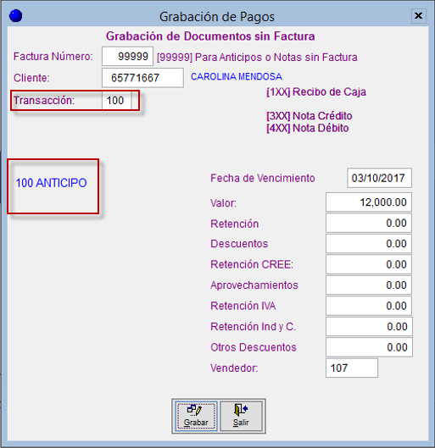Select the Transacción code field
Image resolution: width=435 pixels, height=448 pixels.
(x=117, y=100)
